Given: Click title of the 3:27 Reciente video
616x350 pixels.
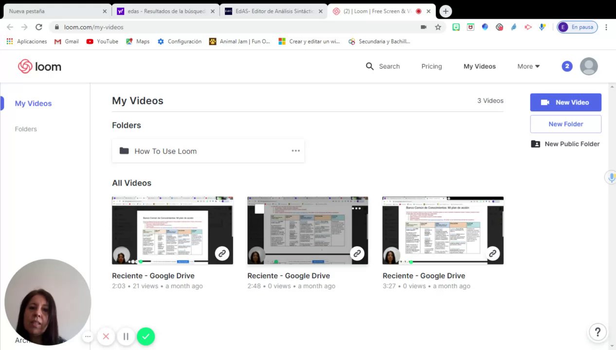Looking at the screenshot, I should 424,276.
